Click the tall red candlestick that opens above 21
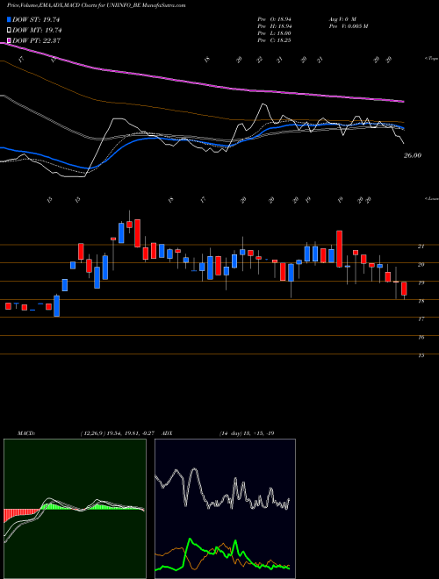 pos(339,248)
